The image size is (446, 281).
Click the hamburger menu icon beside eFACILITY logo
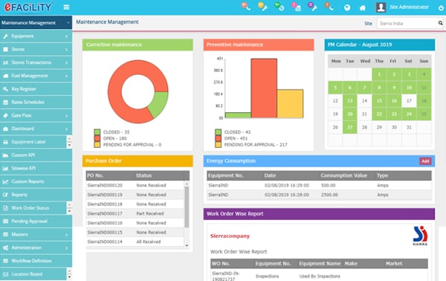click(66, 7)
